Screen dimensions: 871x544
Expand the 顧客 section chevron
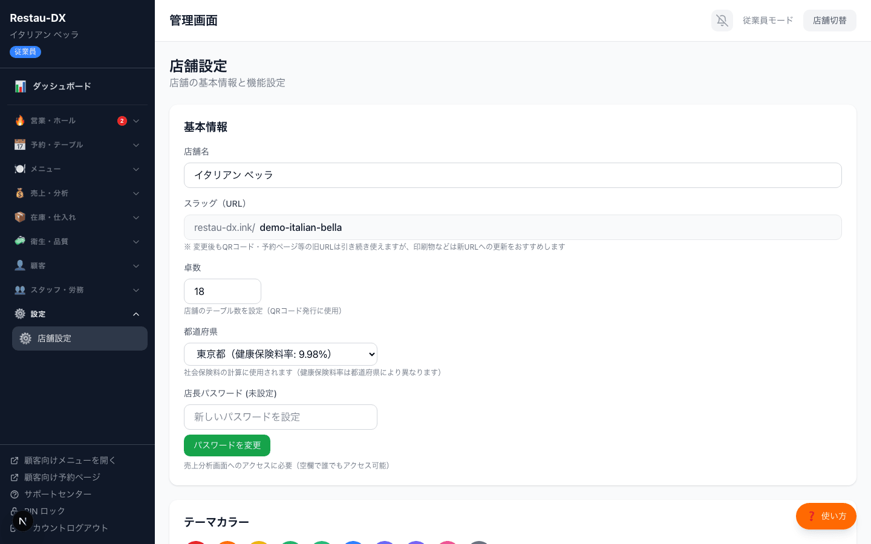click(x=136, y=266)
